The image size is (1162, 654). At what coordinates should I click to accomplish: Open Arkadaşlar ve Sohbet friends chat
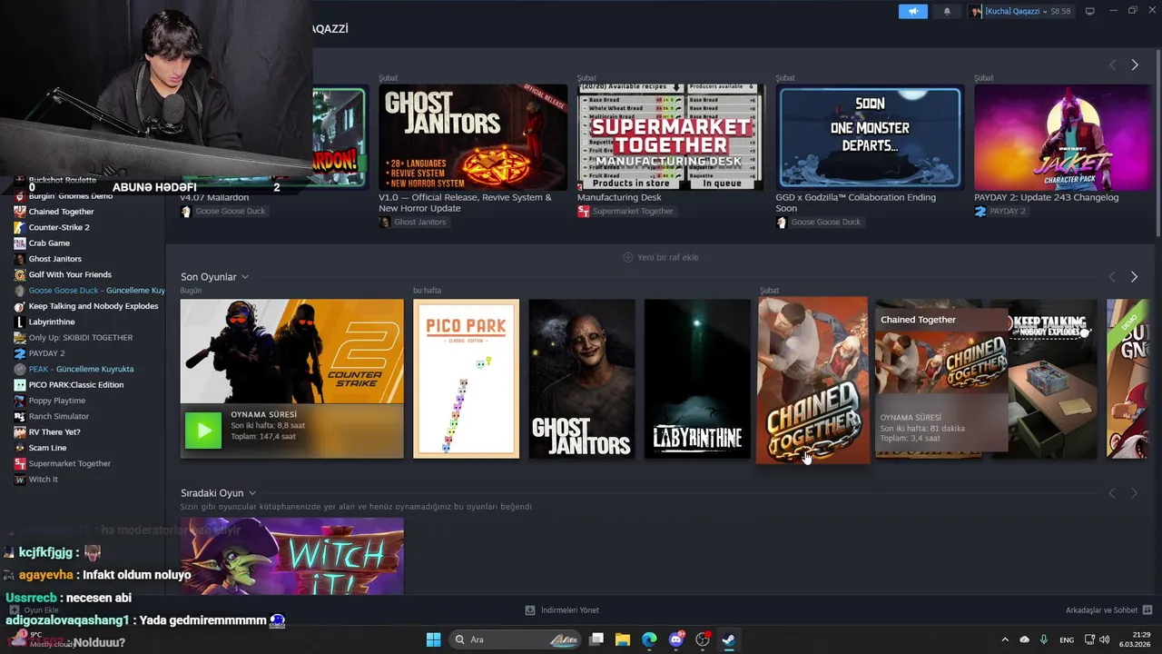[1108, 610]
